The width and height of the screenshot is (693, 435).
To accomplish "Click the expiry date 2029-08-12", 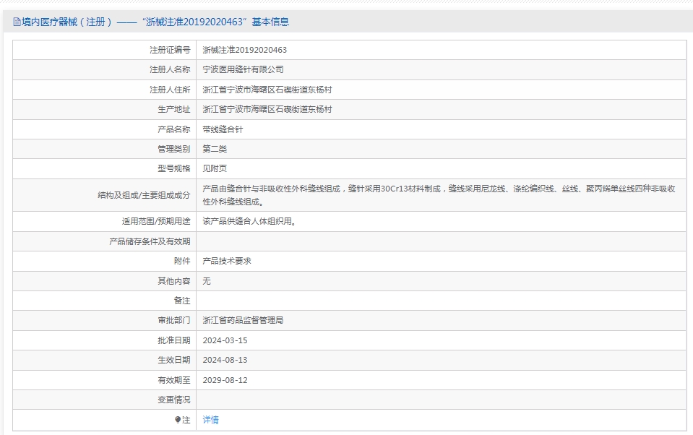I will pos(225,380).
